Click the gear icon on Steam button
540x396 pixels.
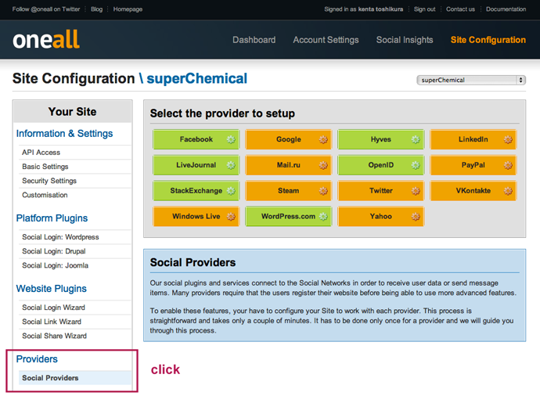[323, 191]
